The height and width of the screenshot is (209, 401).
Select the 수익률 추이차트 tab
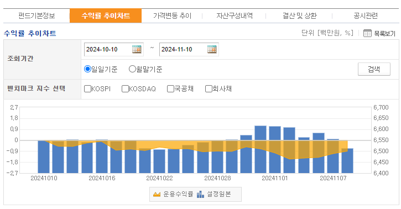[x=106, y=16]
